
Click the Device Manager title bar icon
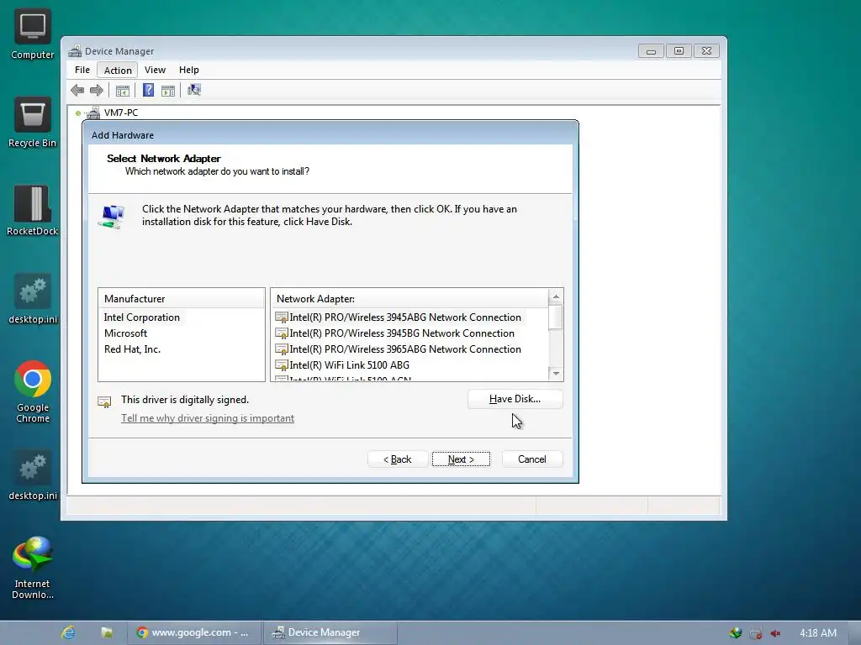click(75, 51)
